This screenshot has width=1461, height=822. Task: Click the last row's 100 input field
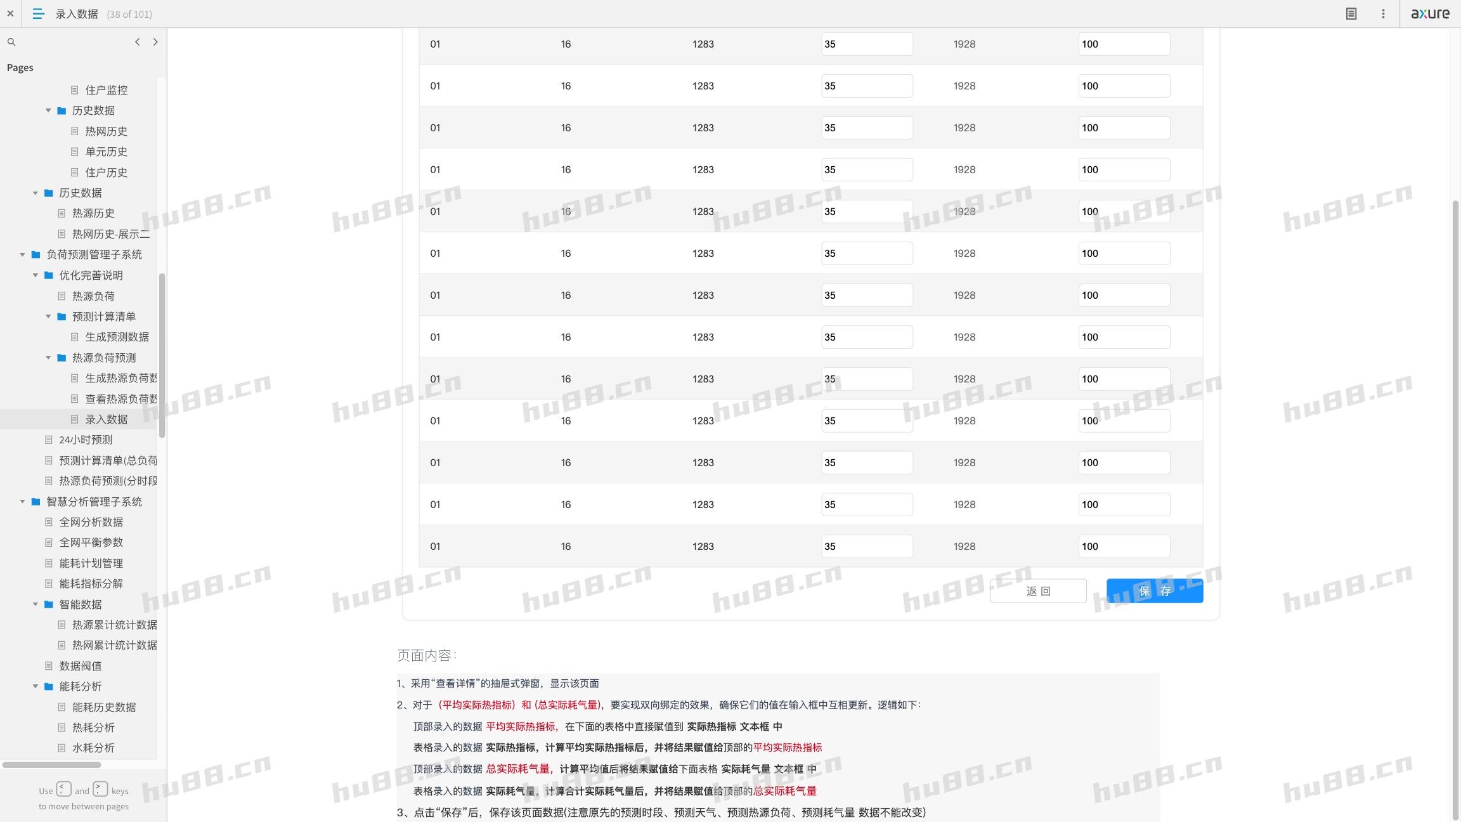pyautogui.click(x=1124, y=546)
